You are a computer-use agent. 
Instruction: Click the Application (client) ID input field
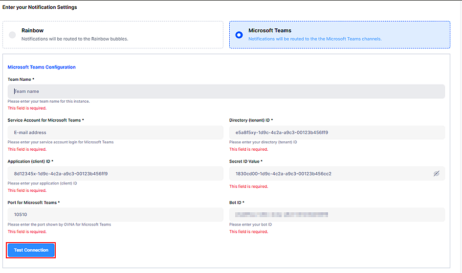coord(115,174)
